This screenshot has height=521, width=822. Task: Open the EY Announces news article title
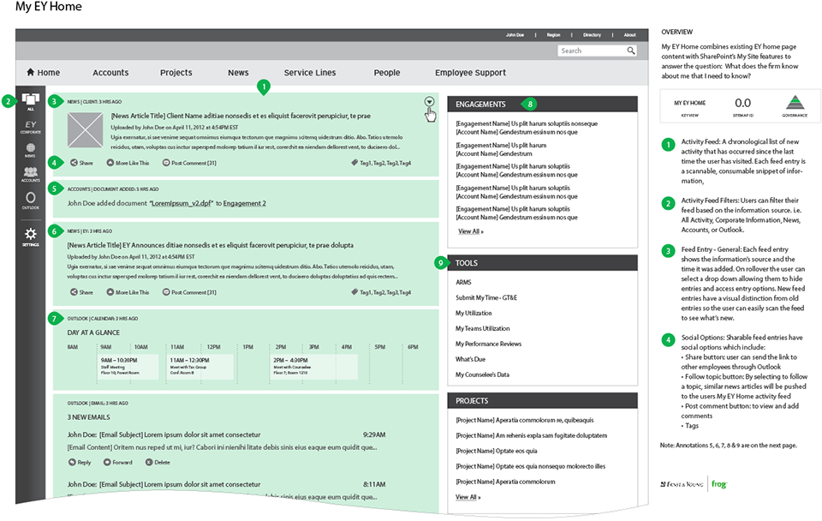(211, 245)
